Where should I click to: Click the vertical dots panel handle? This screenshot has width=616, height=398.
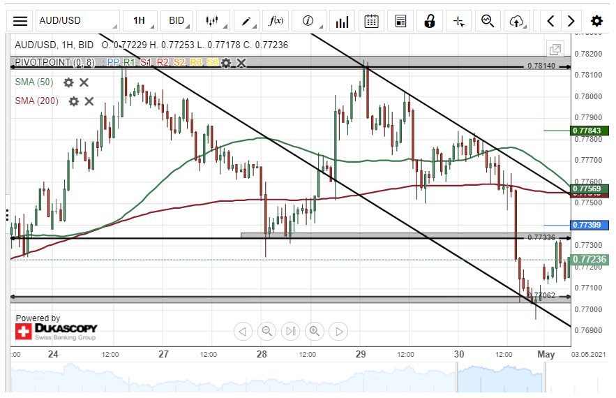point(8,215)
